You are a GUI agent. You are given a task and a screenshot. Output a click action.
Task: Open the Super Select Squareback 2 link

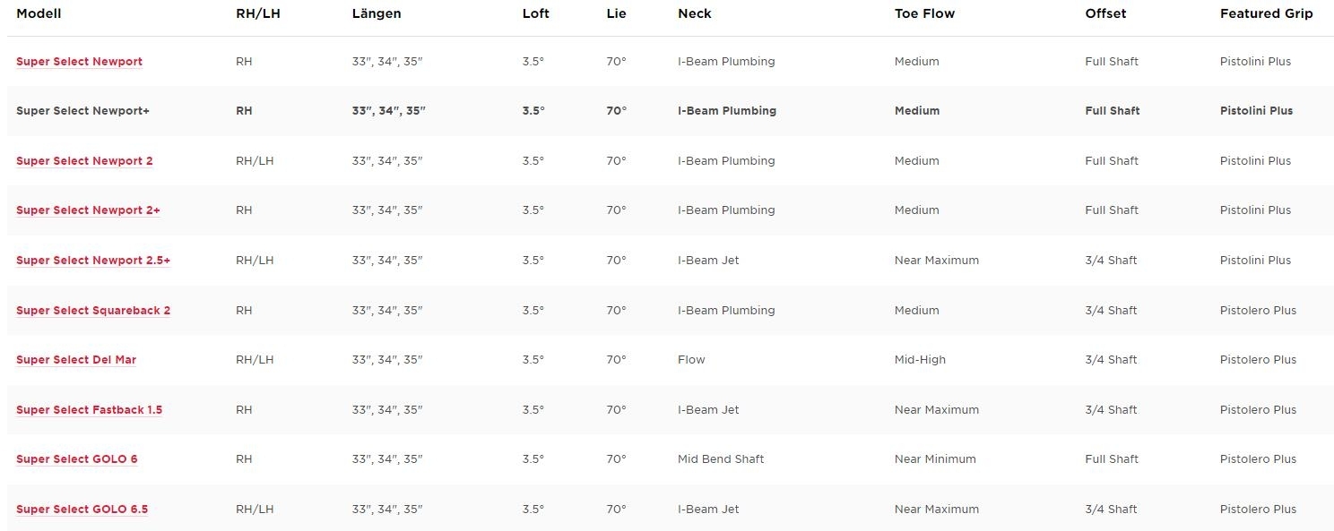point(93,311)
